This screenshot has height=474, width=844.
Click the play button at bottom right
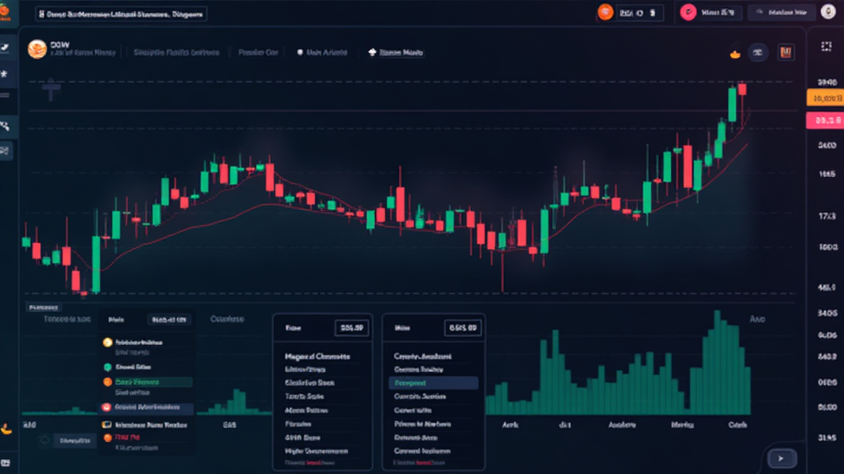click(x=781, y=458)
